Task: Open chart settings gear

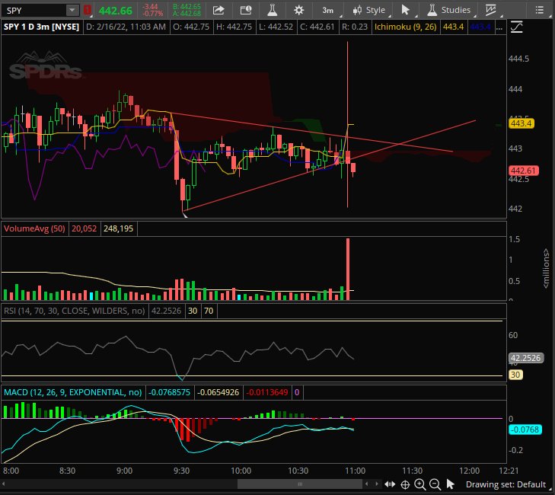Action: pos(298,10)
